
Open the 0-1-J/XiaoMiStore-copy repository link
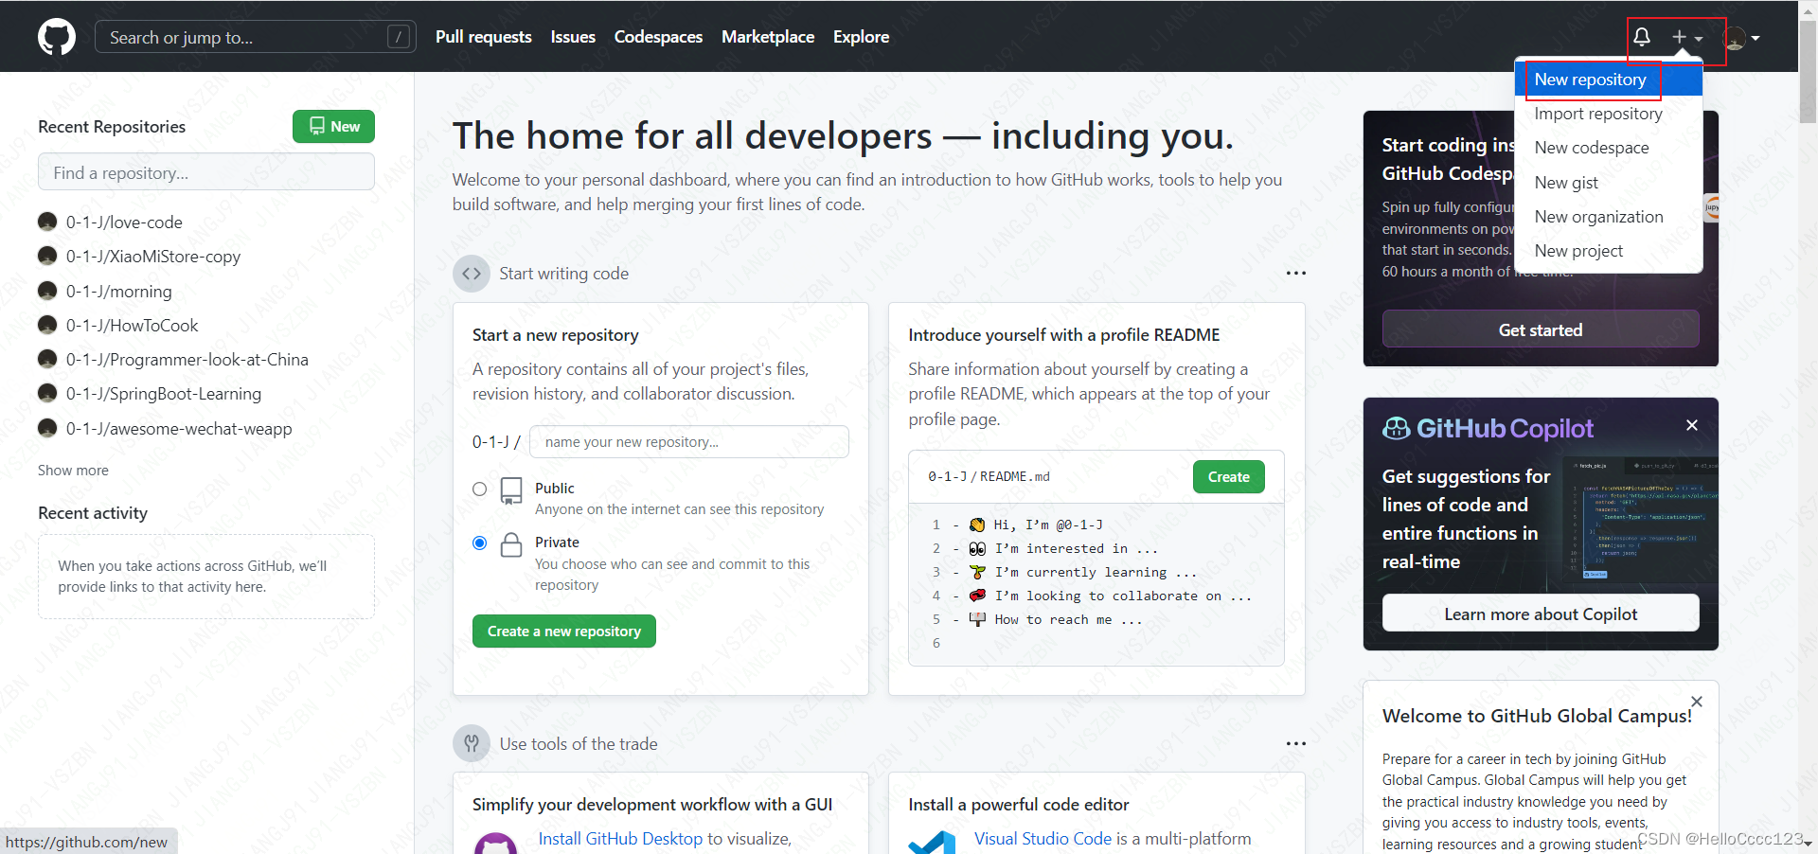click(x=153, y=257)
